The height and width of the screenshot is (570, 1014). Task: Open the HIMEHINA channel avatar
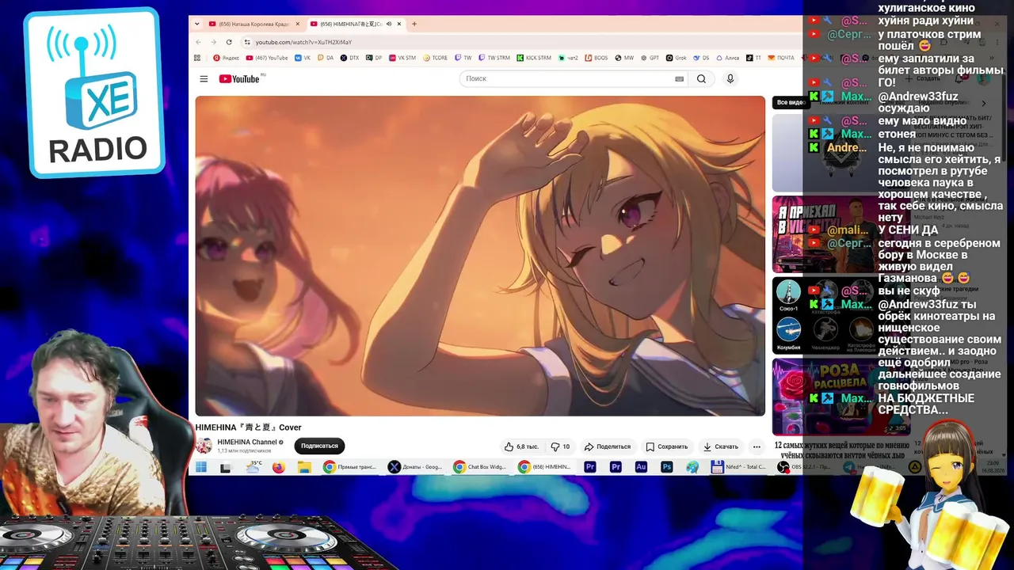click(204, 446)
